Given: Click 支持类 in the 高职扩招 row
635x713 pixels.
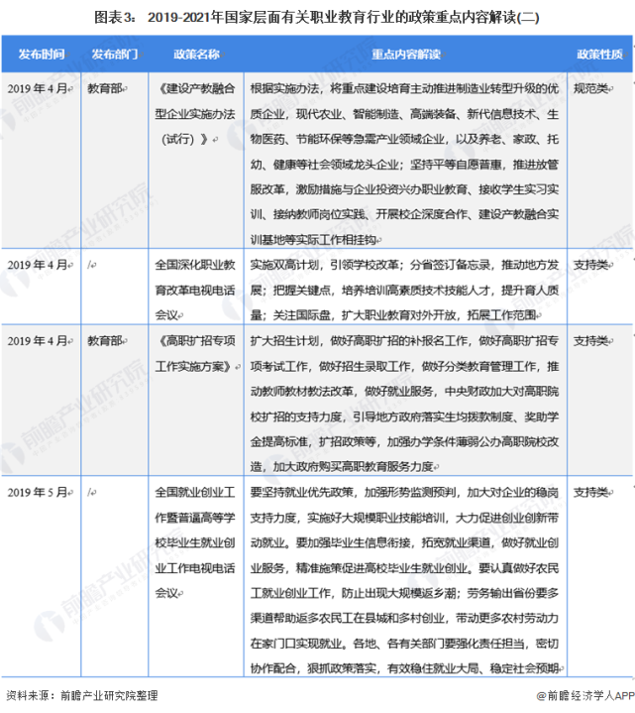Looking at the screenshot, I should pyautogui.click(x=591, y=340).
